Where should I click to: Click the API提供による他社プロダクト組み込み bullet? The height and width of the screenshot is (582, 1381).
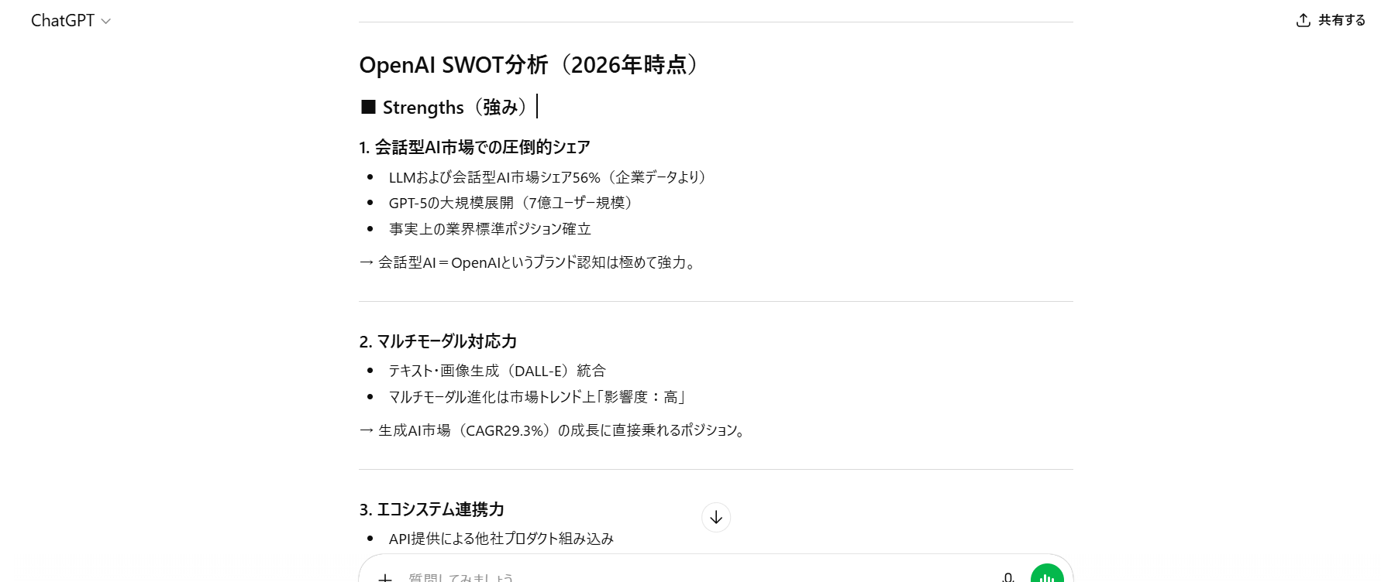point(501,539)
